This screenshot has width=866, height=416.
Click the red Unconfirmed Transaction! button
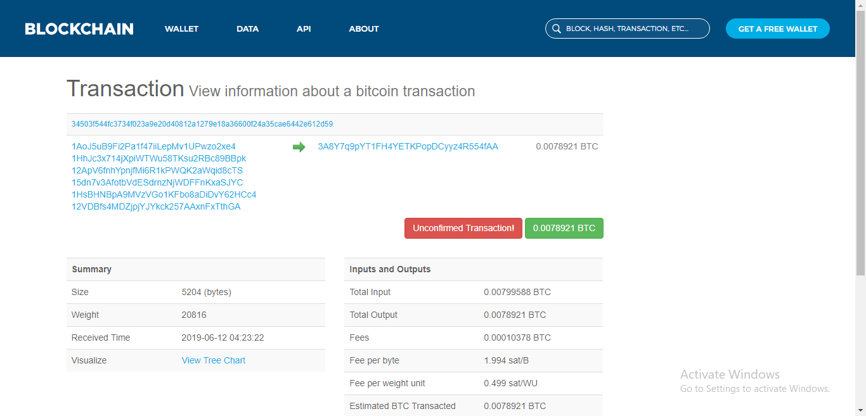(463, 228)
